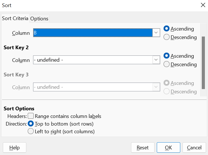Click the Help button
The image size is (208, 155).
coord(15,148)
